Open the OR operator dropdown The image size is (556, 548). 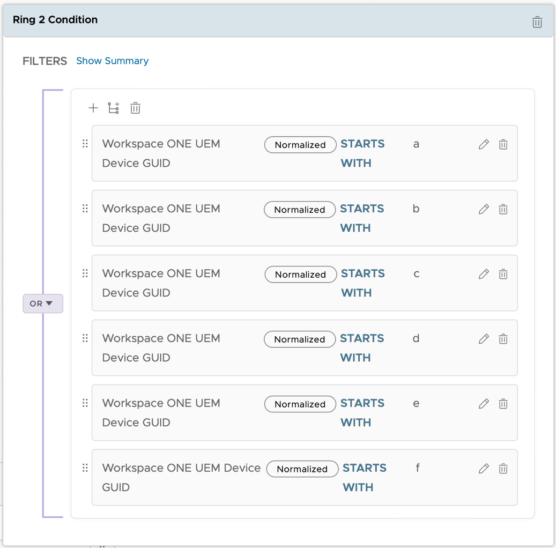tap(43, 303)
